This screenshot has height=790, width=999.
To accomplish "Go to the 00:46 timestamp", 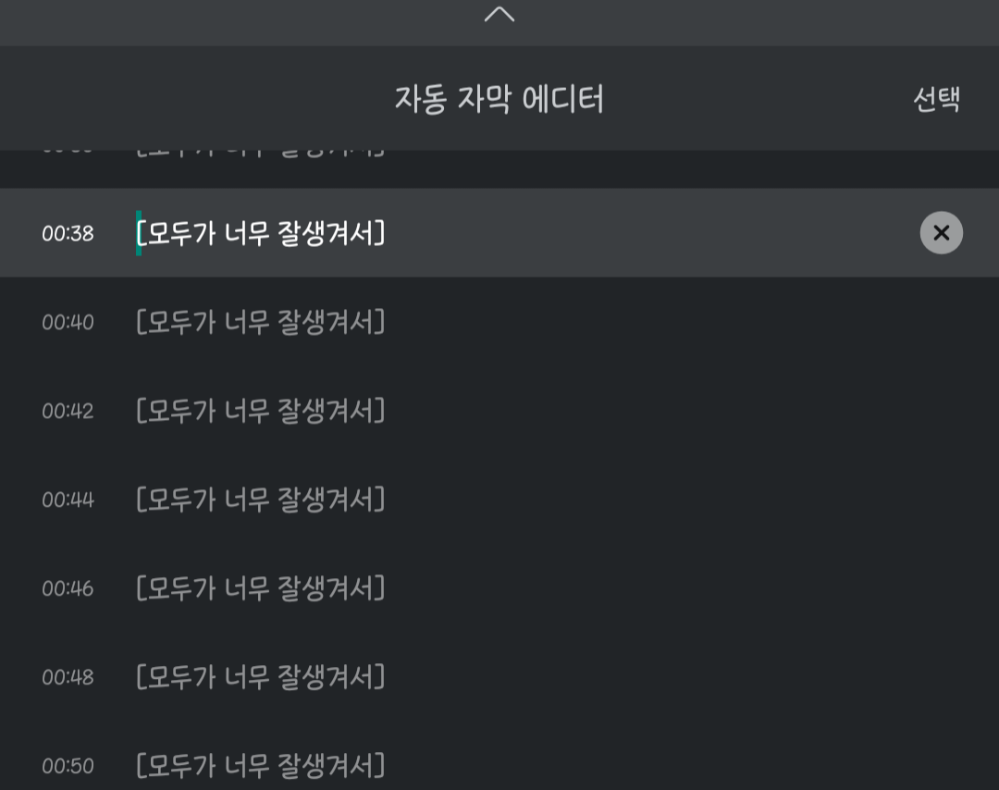I will coord(68,589).
